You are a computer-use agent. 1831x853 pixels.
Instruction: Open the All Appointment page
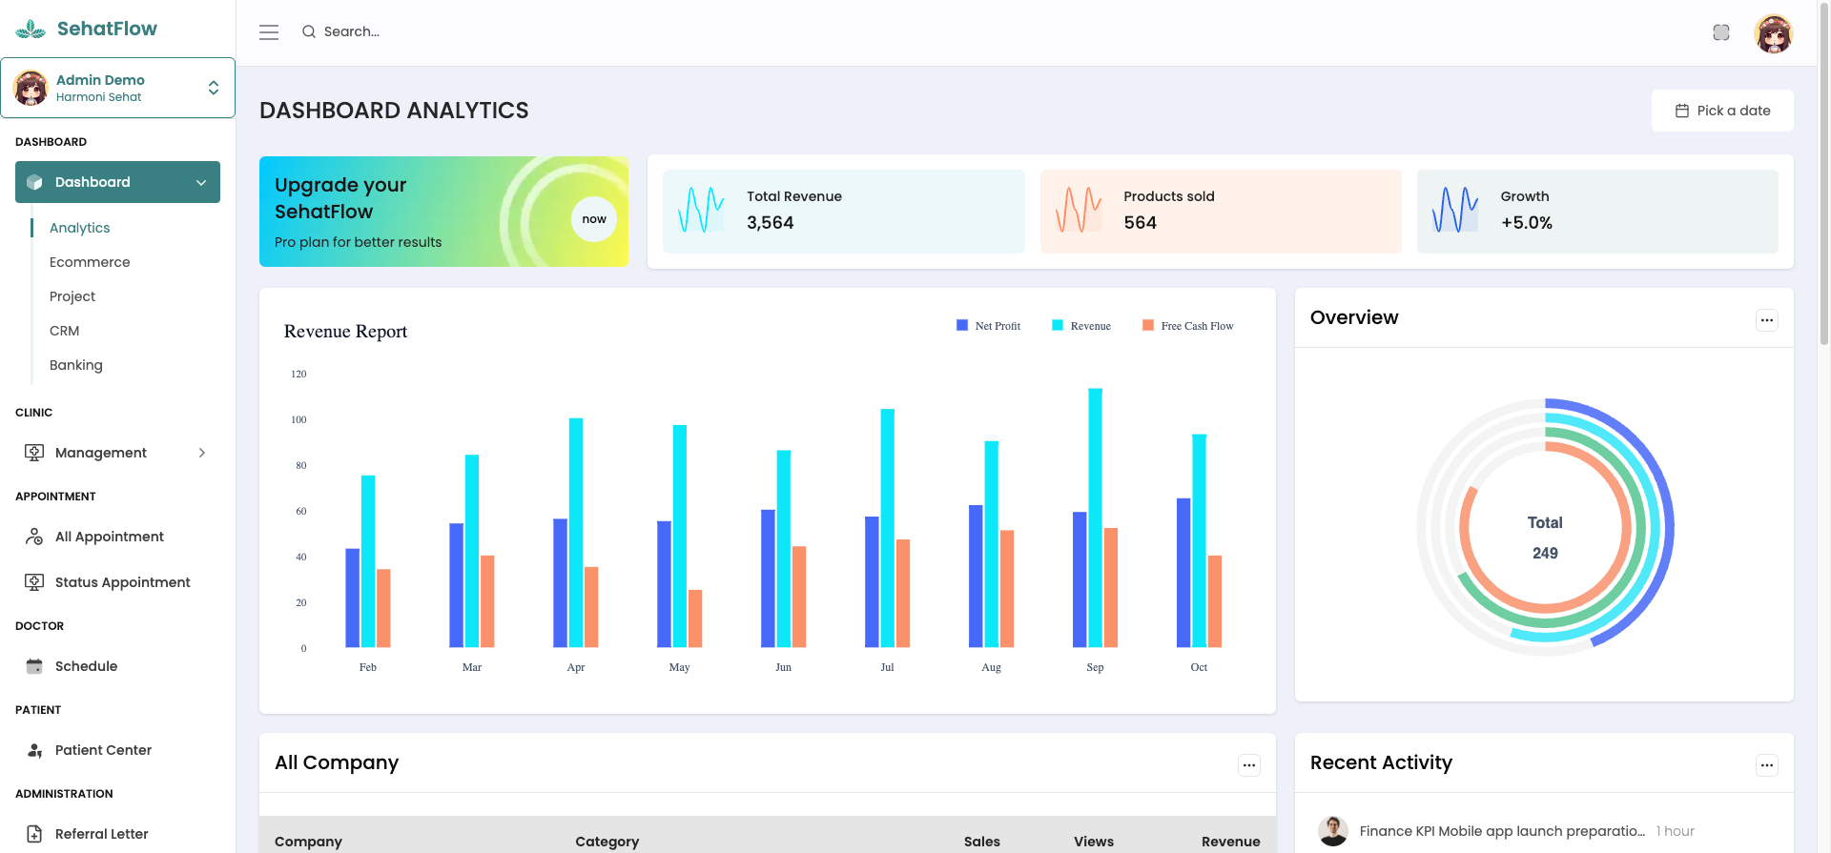point(110,537)
